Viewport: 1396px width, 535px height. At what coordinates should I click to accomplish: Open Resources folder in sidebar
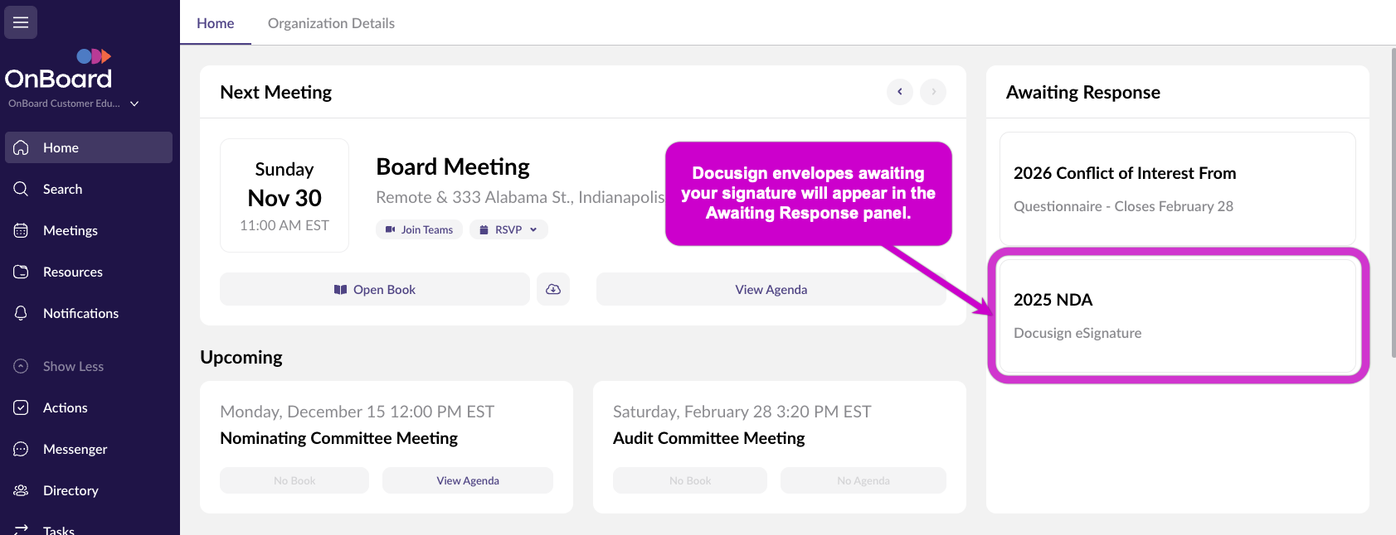(22, 272)
